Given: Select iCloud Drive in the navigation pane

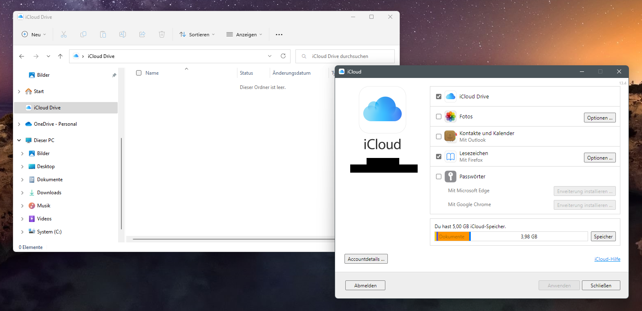Looking at the screenshot, I should pyautogui.click(x=66, y=108).
